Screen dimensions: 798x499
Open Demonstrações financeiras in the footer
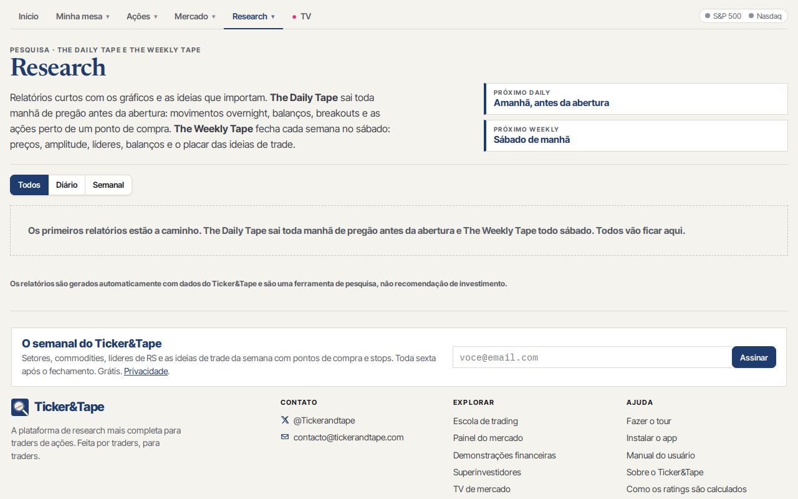[504, 455]
